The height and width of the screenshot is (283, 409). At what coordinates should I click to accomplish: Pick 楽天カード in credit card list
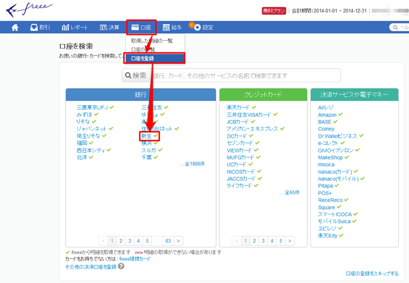coord(237,107)
